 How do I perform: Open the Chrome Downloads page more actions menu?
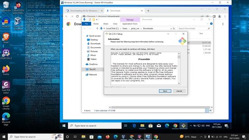pyautogui.click(x=223, y=24)
